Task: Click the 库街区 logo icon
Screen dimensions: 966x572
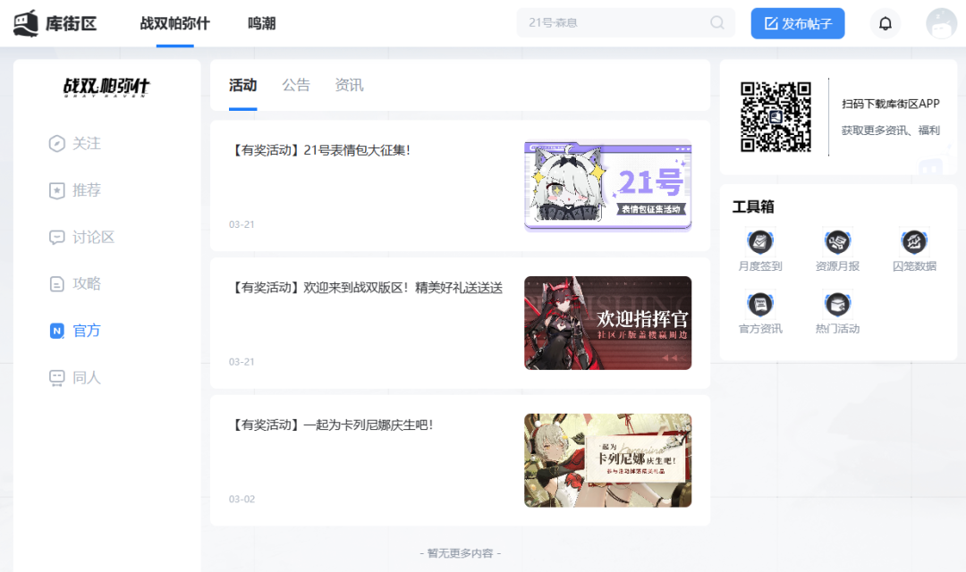Action: [x=26, y=23]
